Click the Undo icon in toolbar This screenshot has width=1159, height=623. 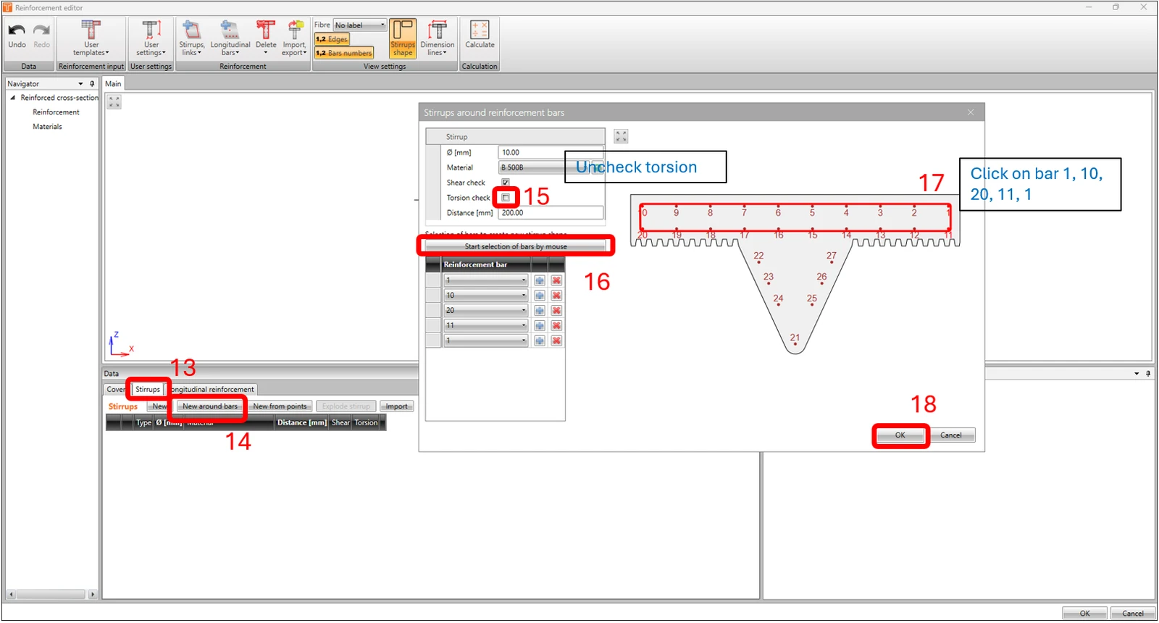(17, 35)
